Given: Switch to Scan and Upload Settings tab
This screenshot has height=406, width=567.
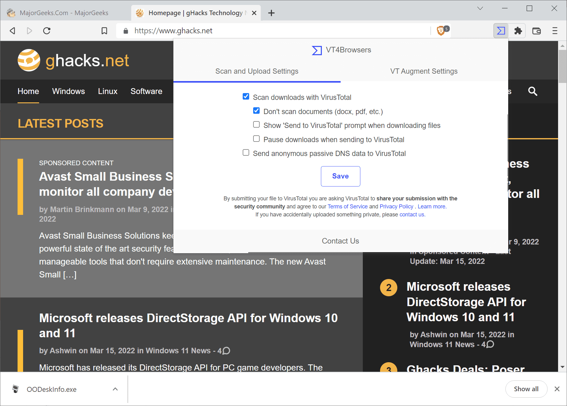Looking at the screenshot, I should (257, 71).
